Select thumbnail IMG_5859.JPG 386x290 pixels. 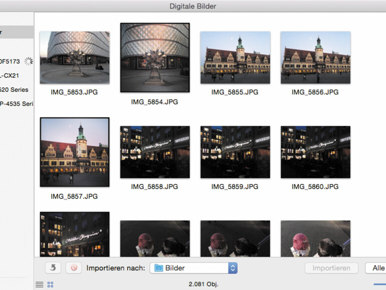tap(235, 152)
